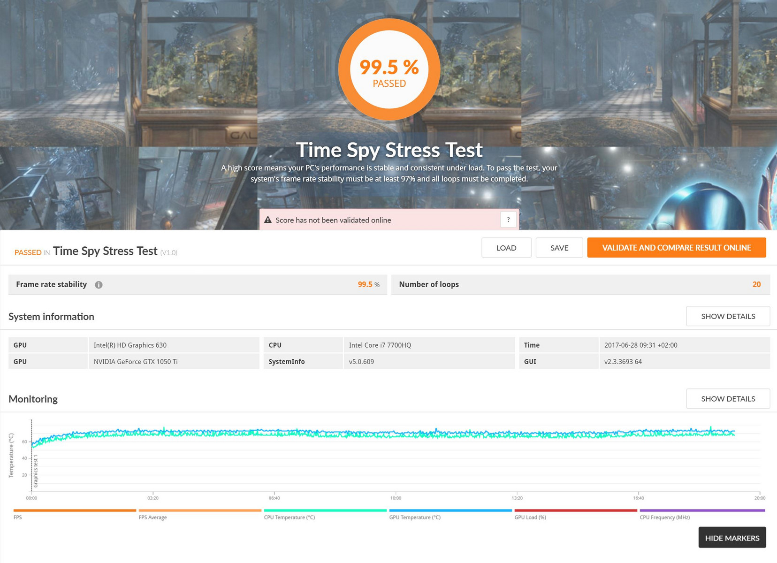Click the Graphics test 1 chart marker
Image resolution: width=777 pixels, height=563 pixels.
pyautogui.click(x=36, y=471)
